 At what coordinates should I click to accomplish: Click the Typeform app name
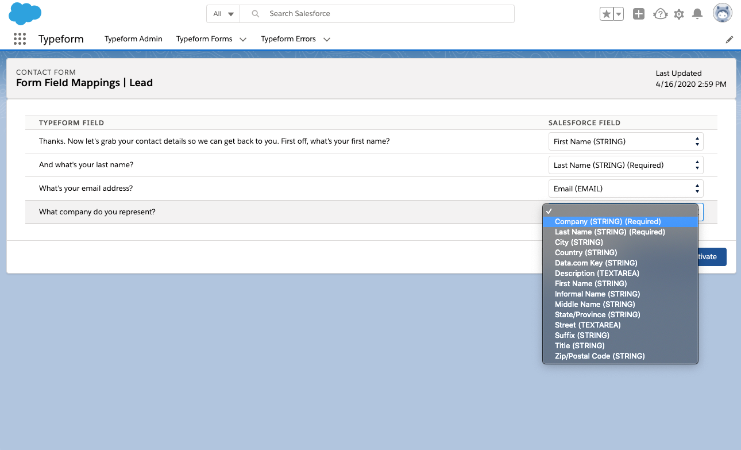point(61,39)
